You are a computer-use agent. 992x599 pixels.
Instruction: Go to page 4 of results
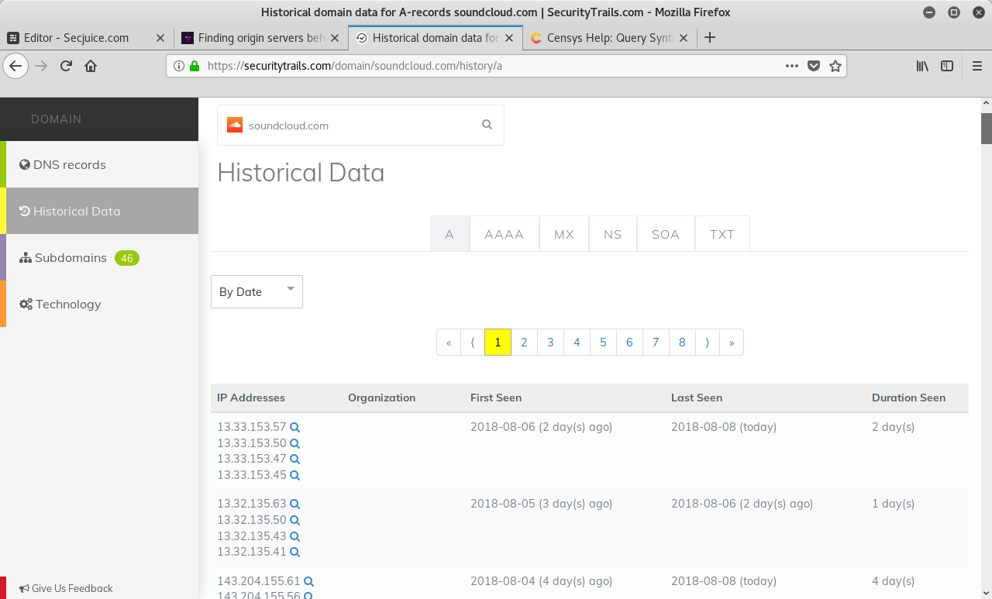click(x=577, y=343)
